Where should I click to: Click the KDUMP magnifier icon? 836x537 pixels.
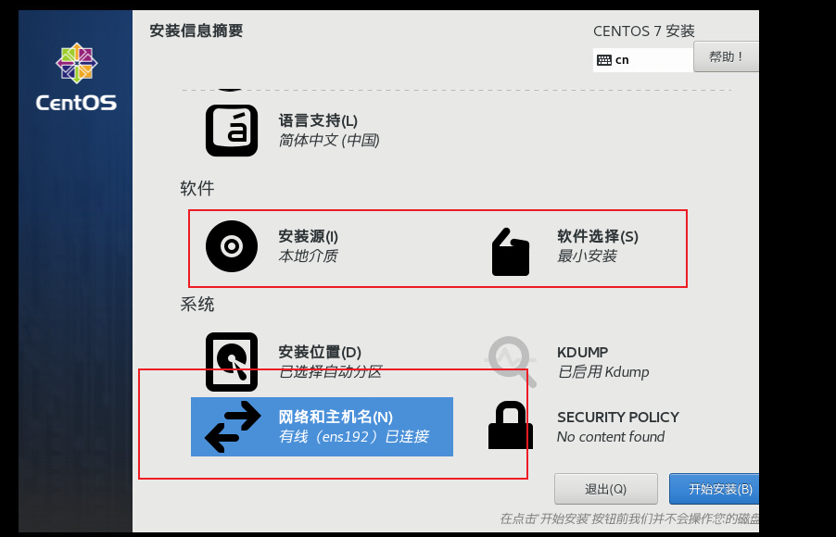tap(511, 361)
